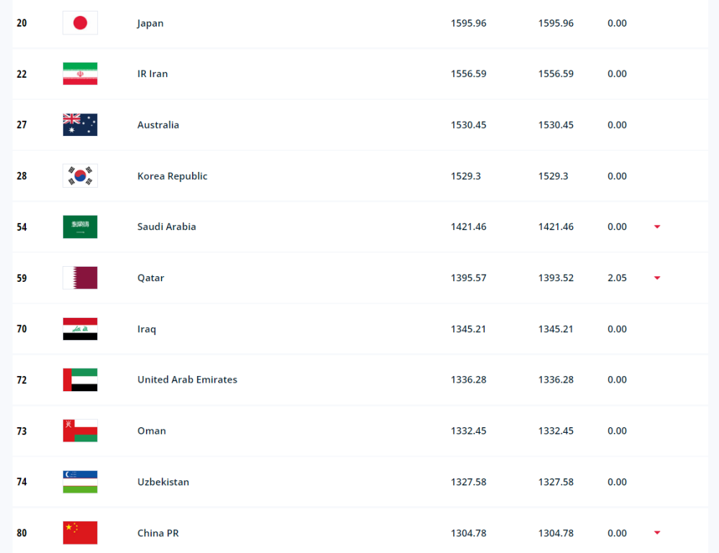Screen dimensions: 719x553
Task: Open the United Arab Emirates link
Action: tap(187, 380)
